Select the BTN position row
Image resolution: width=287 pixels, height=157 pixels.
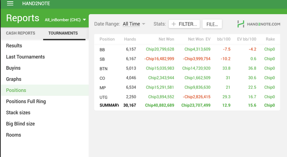(187, 68)
